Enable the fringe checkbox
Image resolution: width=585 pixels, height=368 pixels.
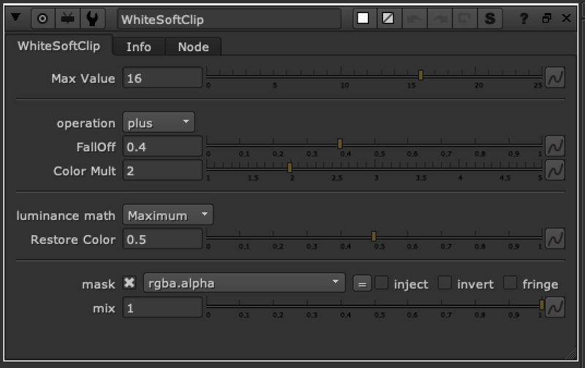510,283
